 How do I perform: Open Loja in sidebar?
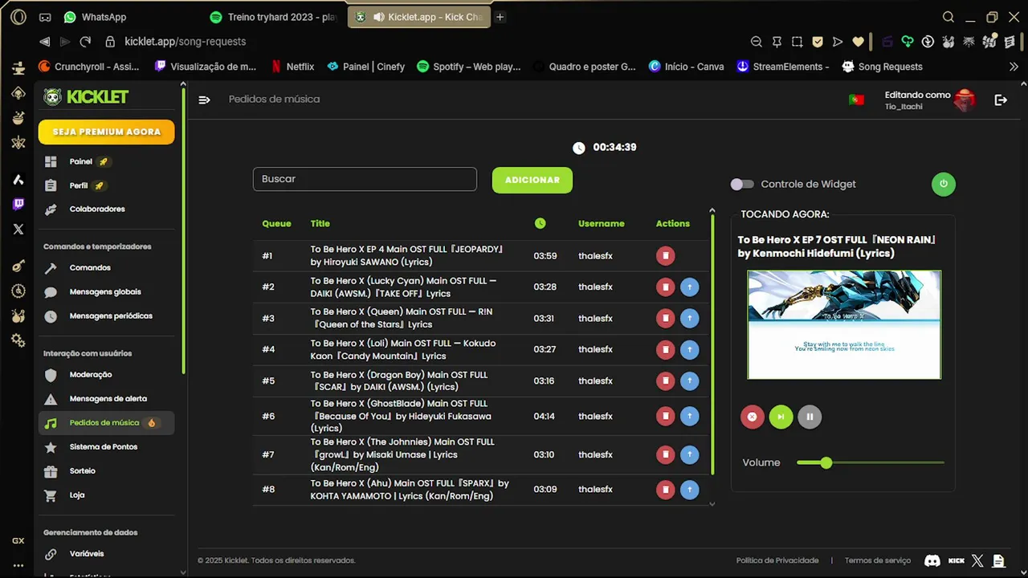point(106,495)
